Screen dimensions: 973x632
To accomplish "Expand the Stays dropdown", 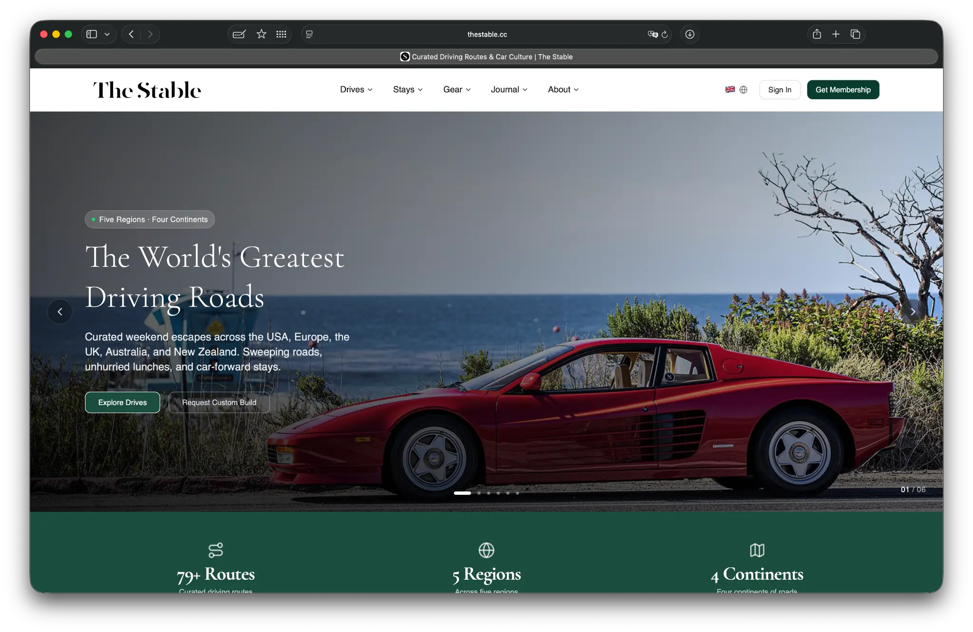I will 407,89.
